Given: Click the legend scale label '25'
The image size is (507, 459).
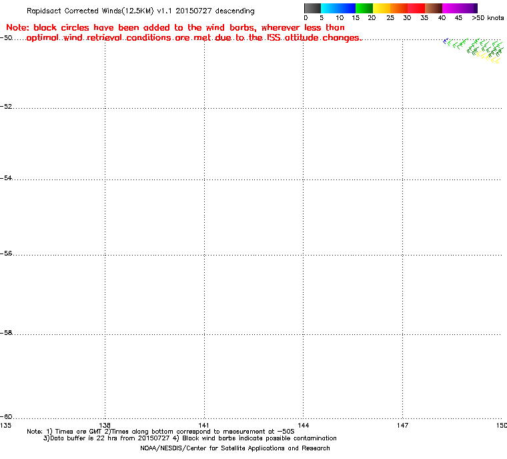Looking at the screenshot, I should [x=390, y=18].
